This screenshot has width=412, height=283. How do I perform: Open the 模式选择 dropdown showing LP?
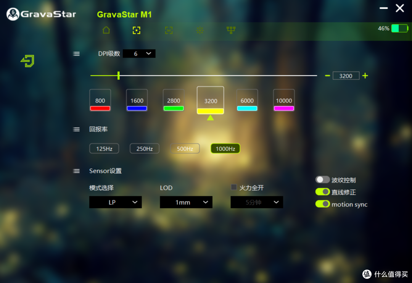click(x=115, y=202)
